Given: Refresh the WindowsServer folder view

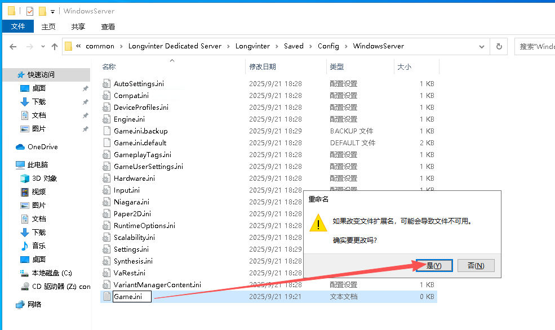Looking at the screenshot, I should pyautogui.click(x=499, y=46).
